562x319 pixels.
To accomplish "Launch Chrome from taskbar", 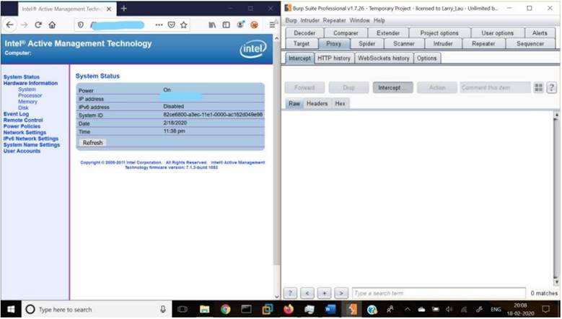I will [225, 309].
